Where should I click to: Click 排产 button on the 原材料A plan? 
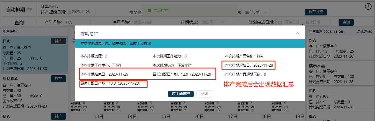pyautogui.click(x=58, y=79)
